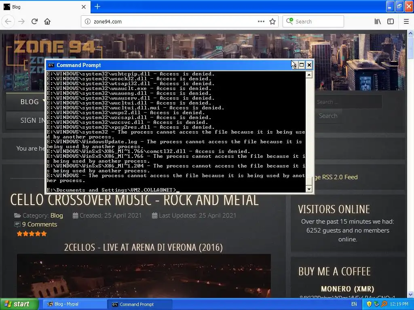Open Command Prompt system menu icon in title bar
This screenshot has width=414, height=310.
point(51,65)
